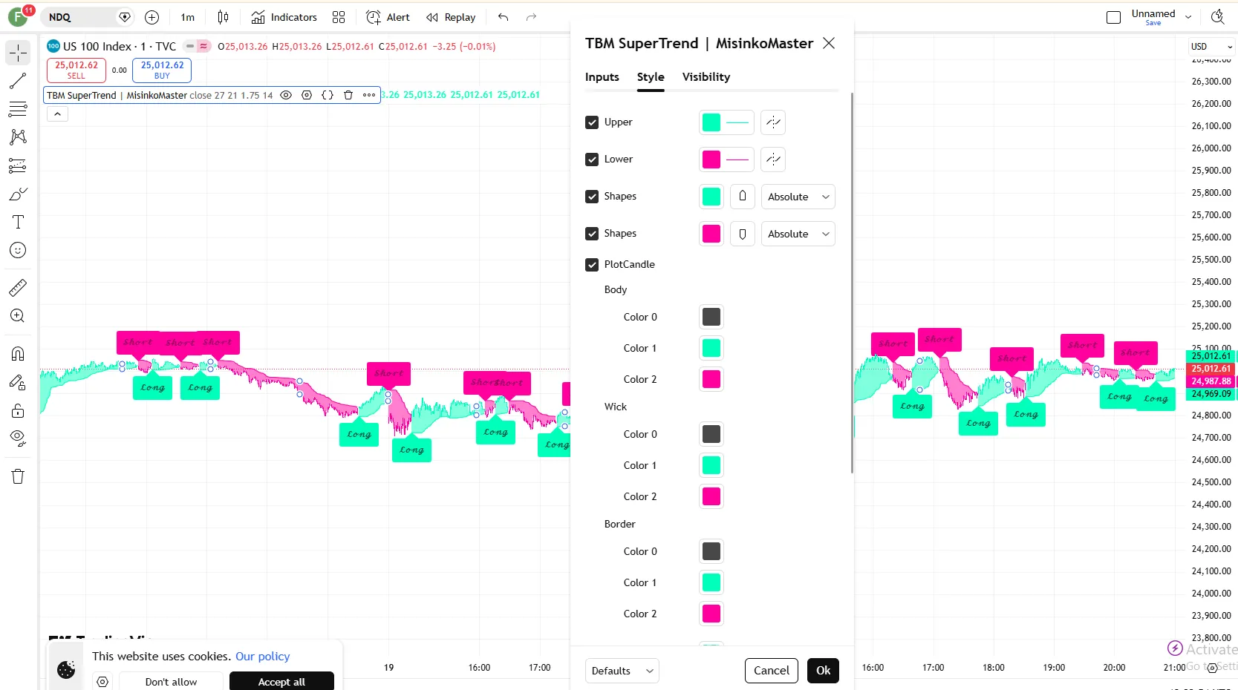Open the Defaults dropdown

pyautogui.click(x=622, y=671)
